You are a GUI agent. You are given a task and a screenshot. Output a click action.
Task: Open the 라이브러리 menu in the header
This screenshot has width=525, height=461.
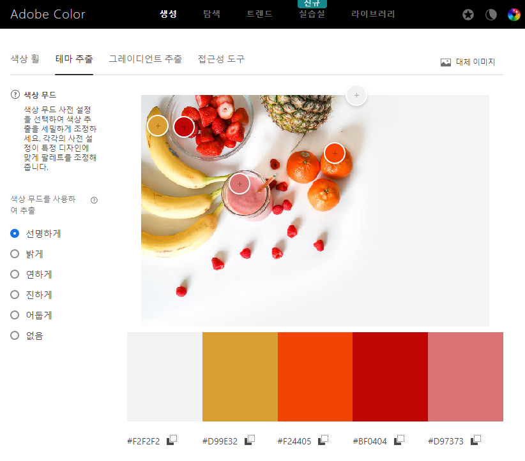pos(373,14)
